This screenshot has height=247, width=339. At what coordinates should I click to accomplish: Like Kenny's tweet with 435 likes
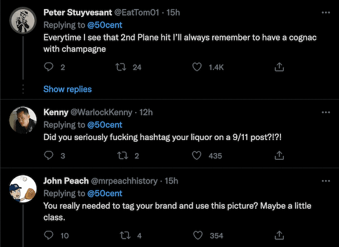coord(197,156)
